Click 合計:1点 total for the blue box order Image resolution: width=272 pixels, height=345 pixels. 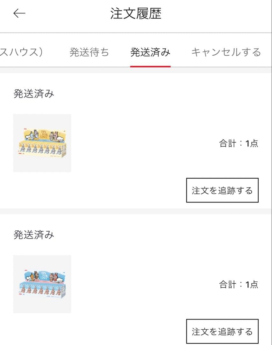tap(239, 284)
